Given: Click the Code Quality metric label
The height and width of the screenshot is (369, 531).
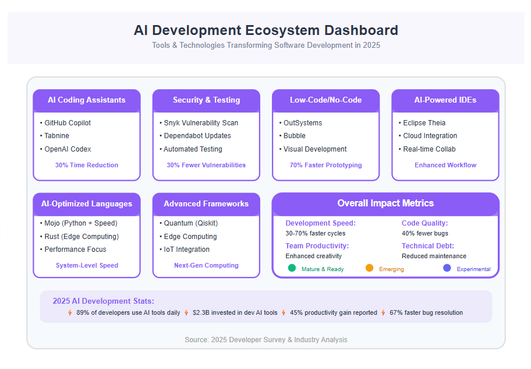Looking at the screenshot, I should click(424, 223).
